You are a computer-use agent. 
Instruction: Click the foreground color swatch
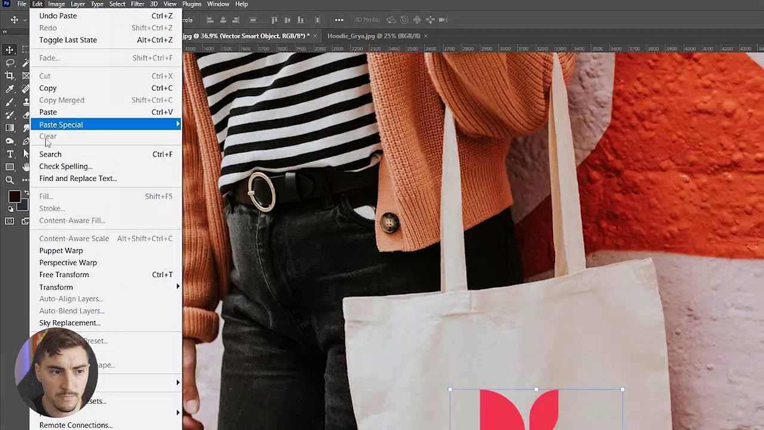point(14,196)
